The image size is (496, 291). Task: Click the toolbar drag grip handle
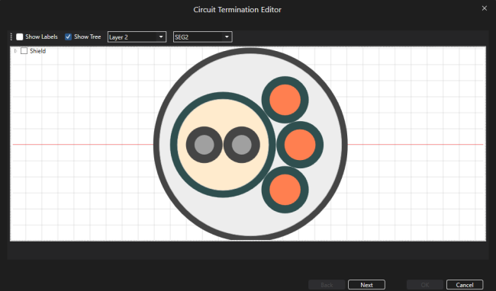pos(11,37)
